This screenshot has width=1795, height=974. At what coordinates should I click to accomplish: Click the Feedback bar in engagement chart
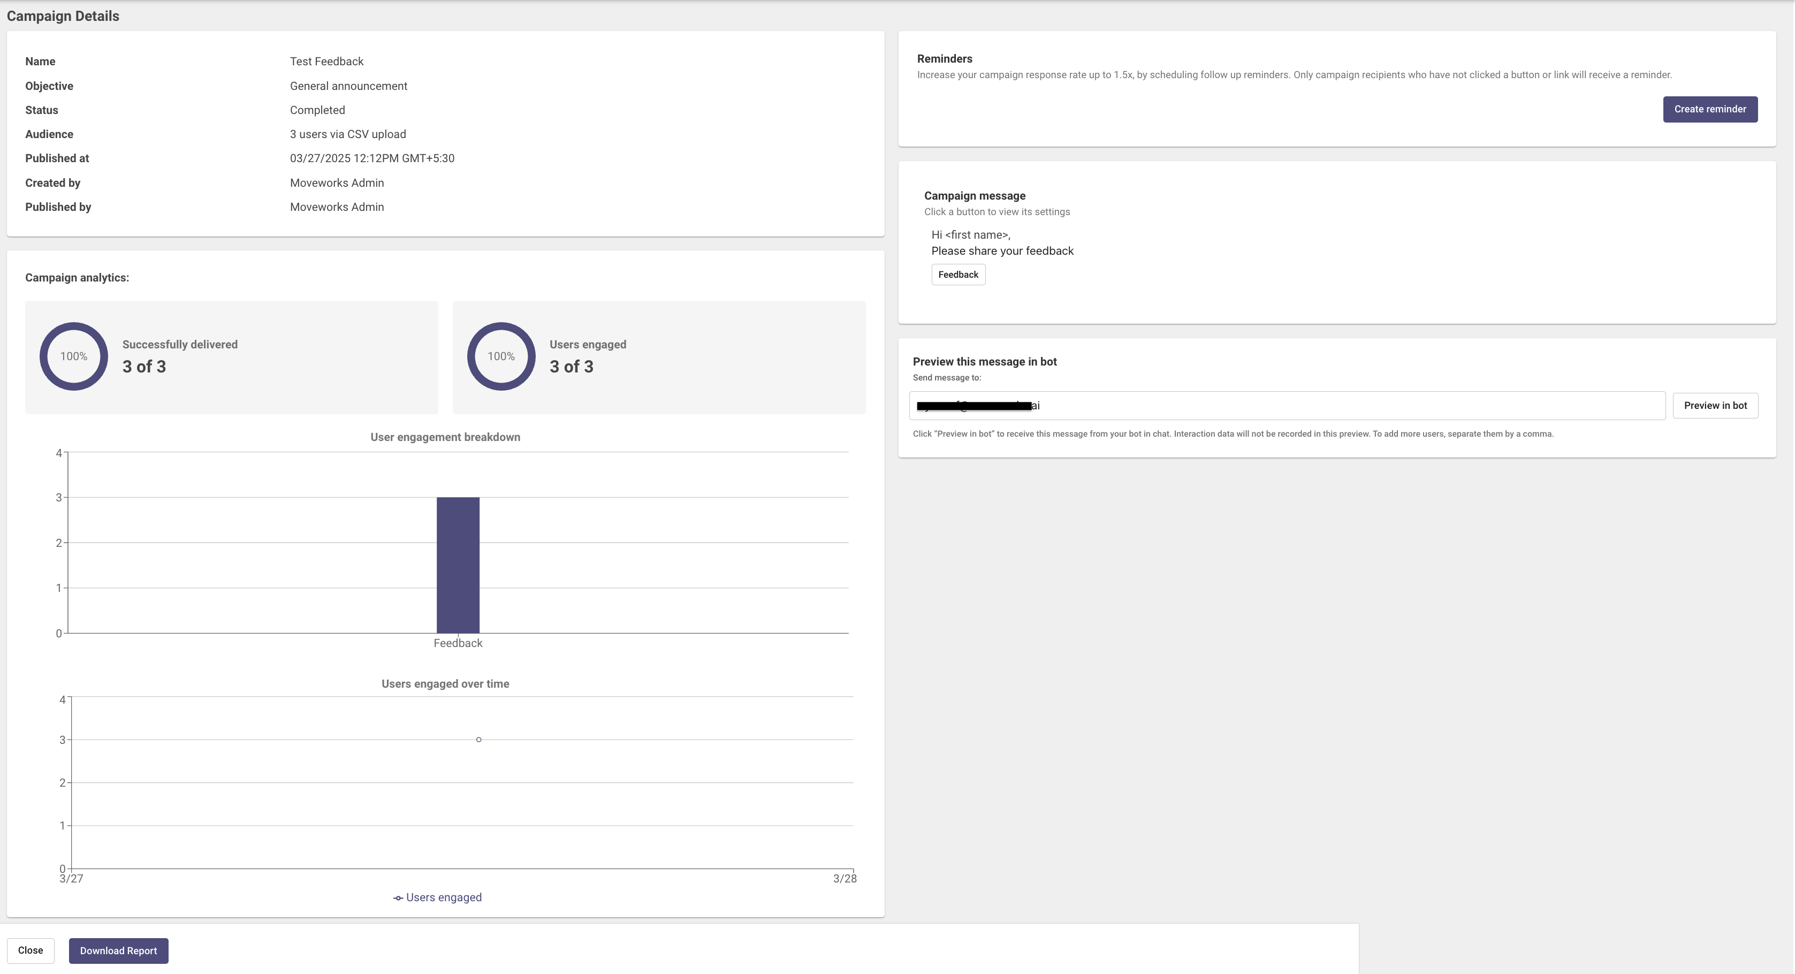pyautogui.click(x=458, y=565)
